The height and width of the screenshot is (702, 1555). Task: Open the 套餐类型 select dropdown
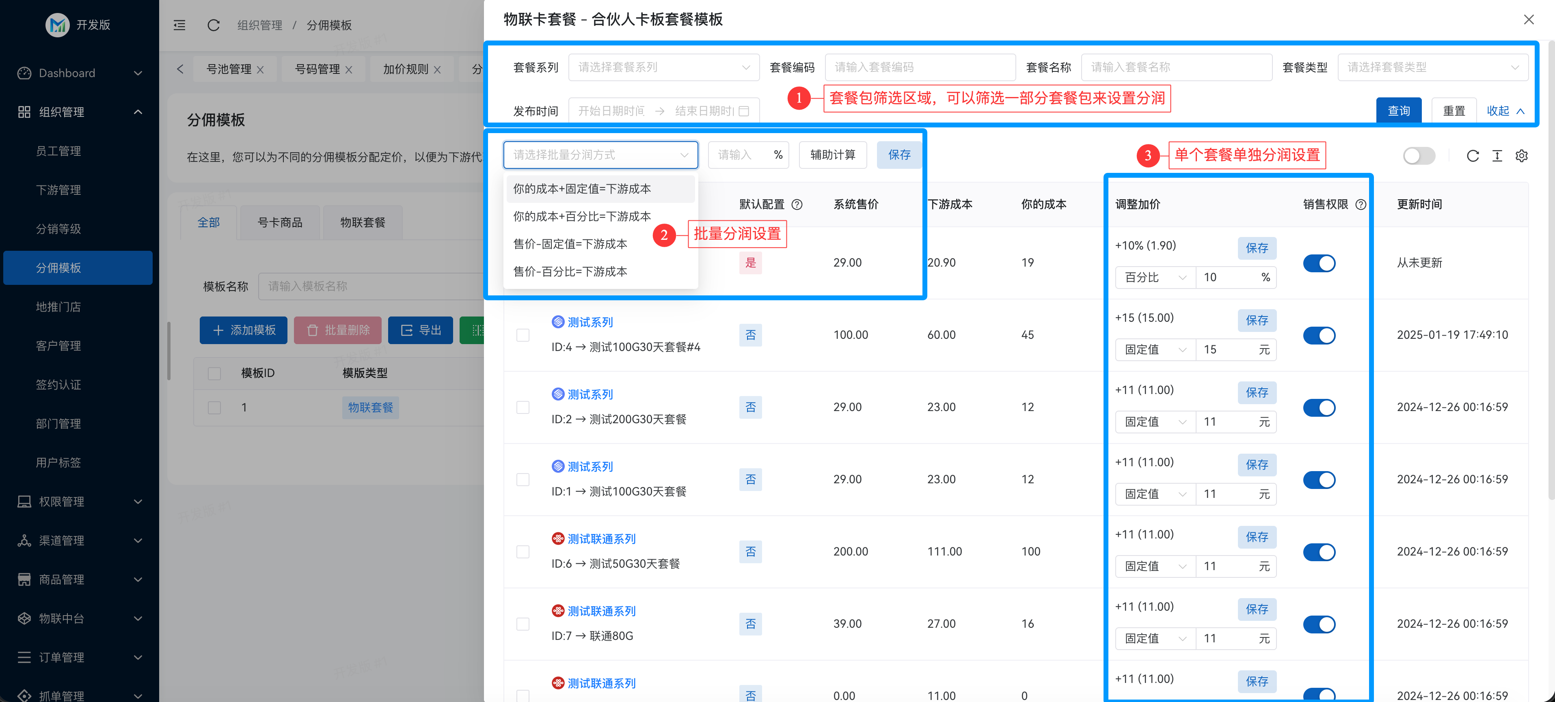point(1432,67)
